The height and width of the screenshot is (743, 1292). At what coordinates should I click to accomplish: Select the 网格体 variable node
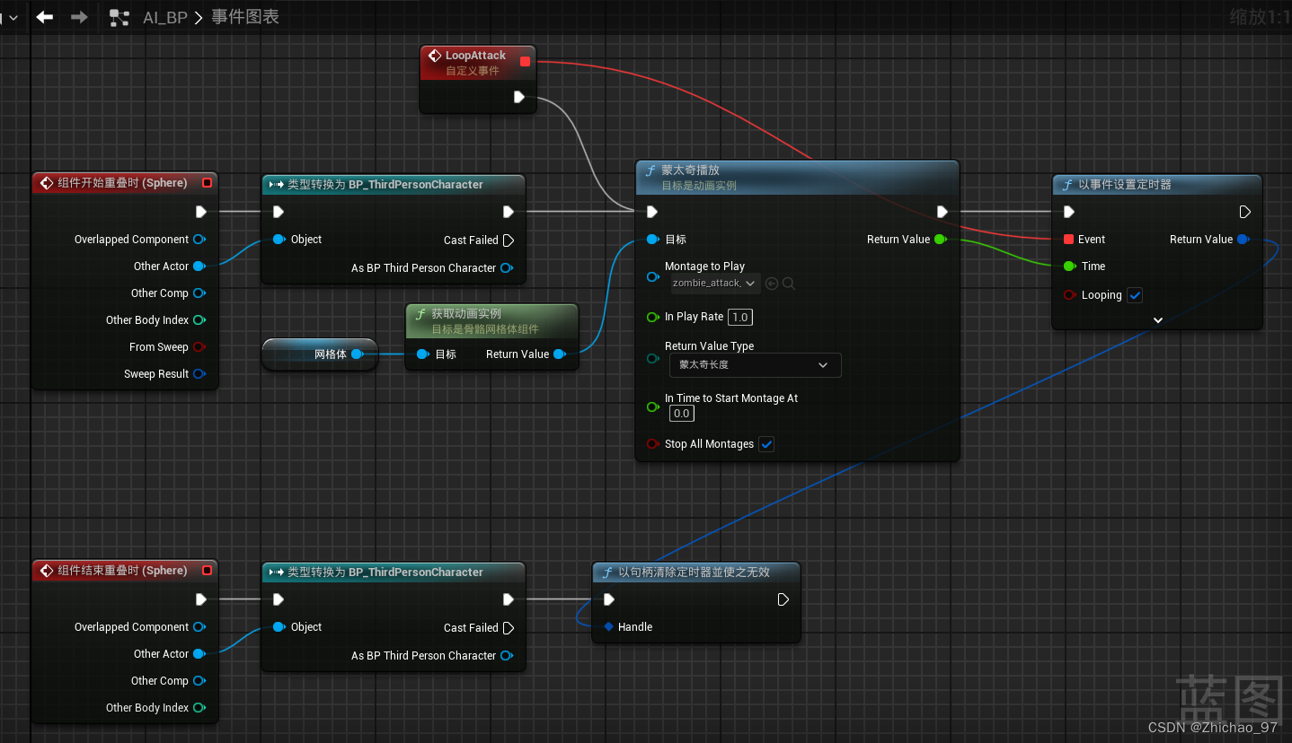coord(320,354)
